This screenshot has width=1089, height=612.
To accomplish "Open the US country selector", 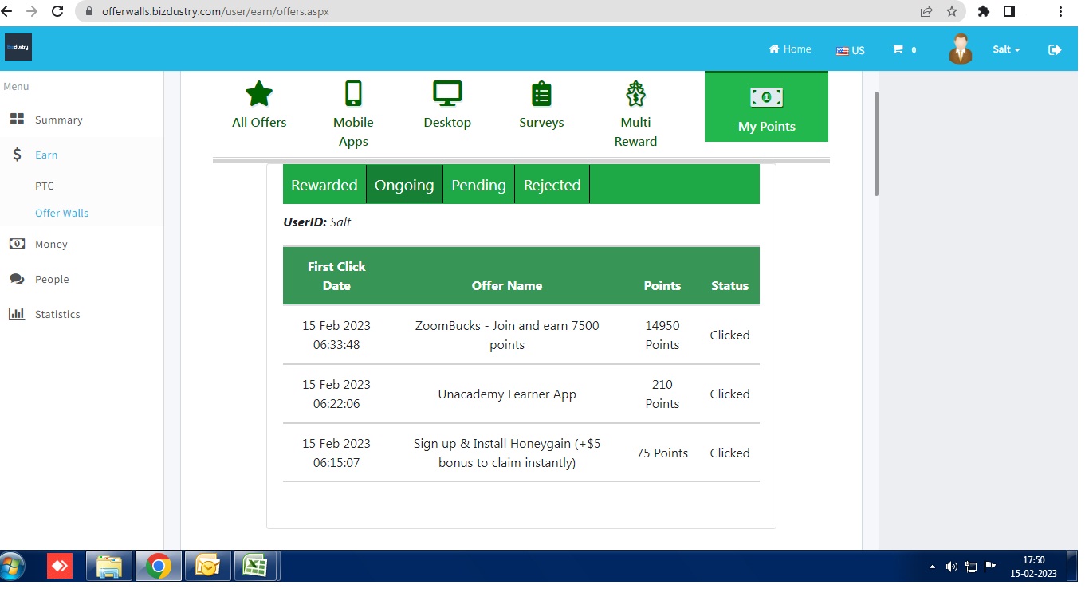I will pos(851,50).
